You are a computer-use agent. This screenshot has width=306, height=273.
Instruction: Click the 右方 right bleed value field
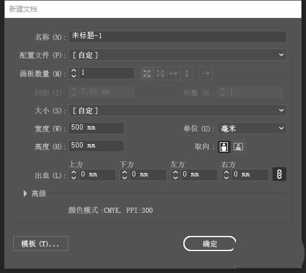[x=250, y=175]
